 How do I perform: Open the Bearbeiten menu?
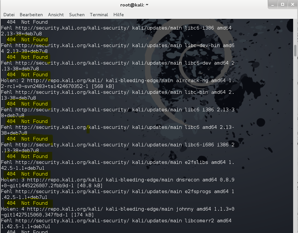[31, 15]
